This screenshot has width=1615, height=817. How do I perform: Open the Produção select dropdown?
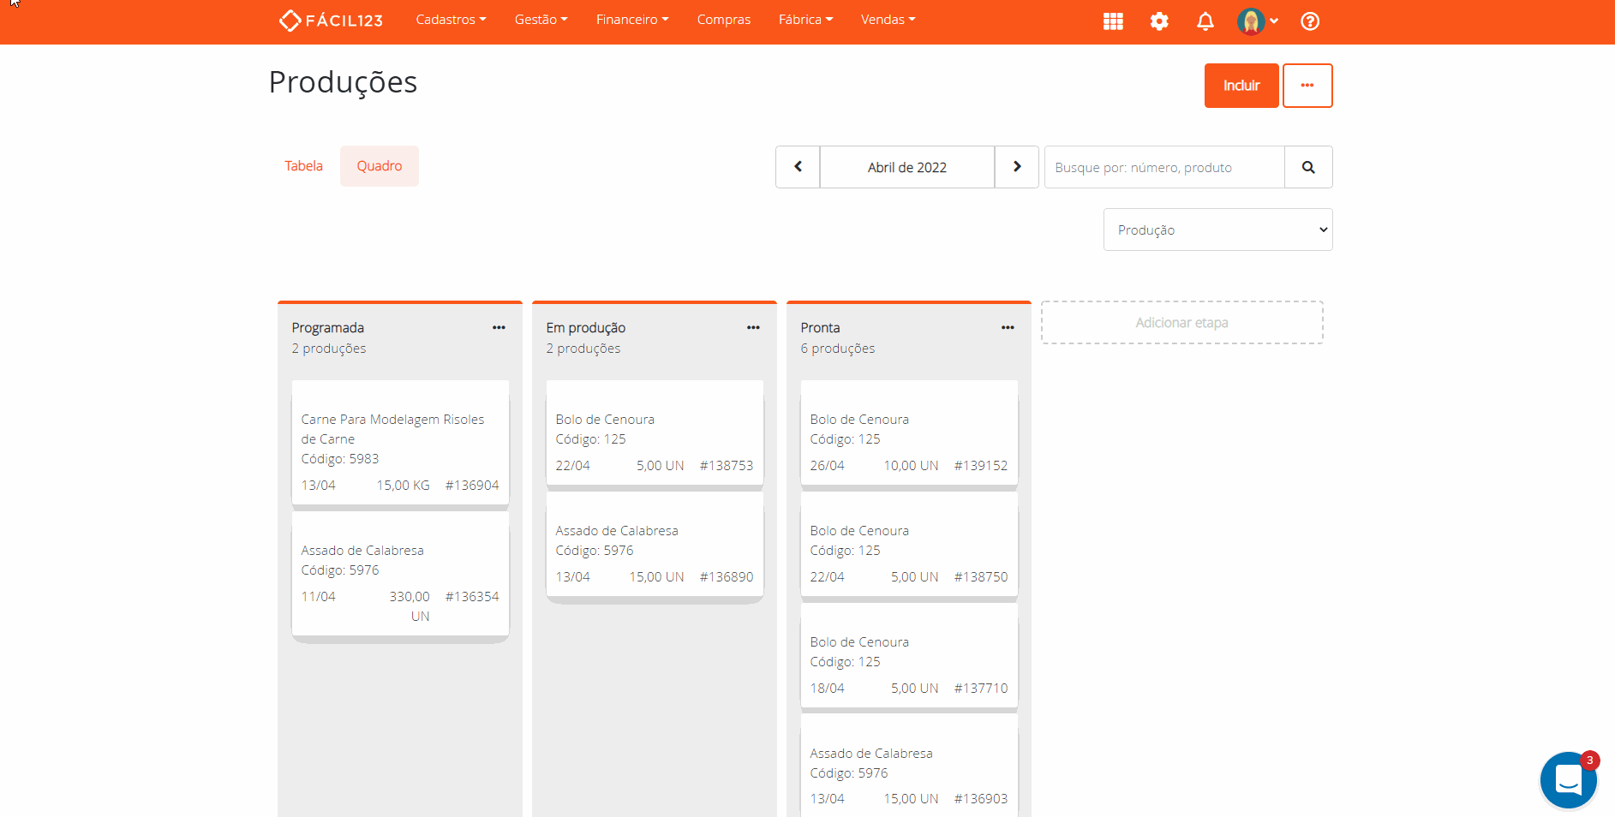[1217, 230]
